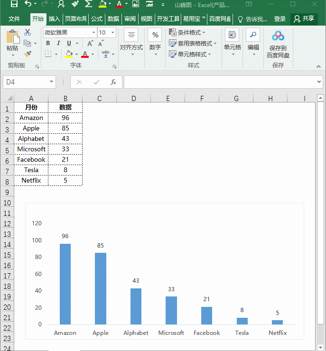Open clipboard pane launcher
The width and height of the screenshot is (326, 351).
37,66
